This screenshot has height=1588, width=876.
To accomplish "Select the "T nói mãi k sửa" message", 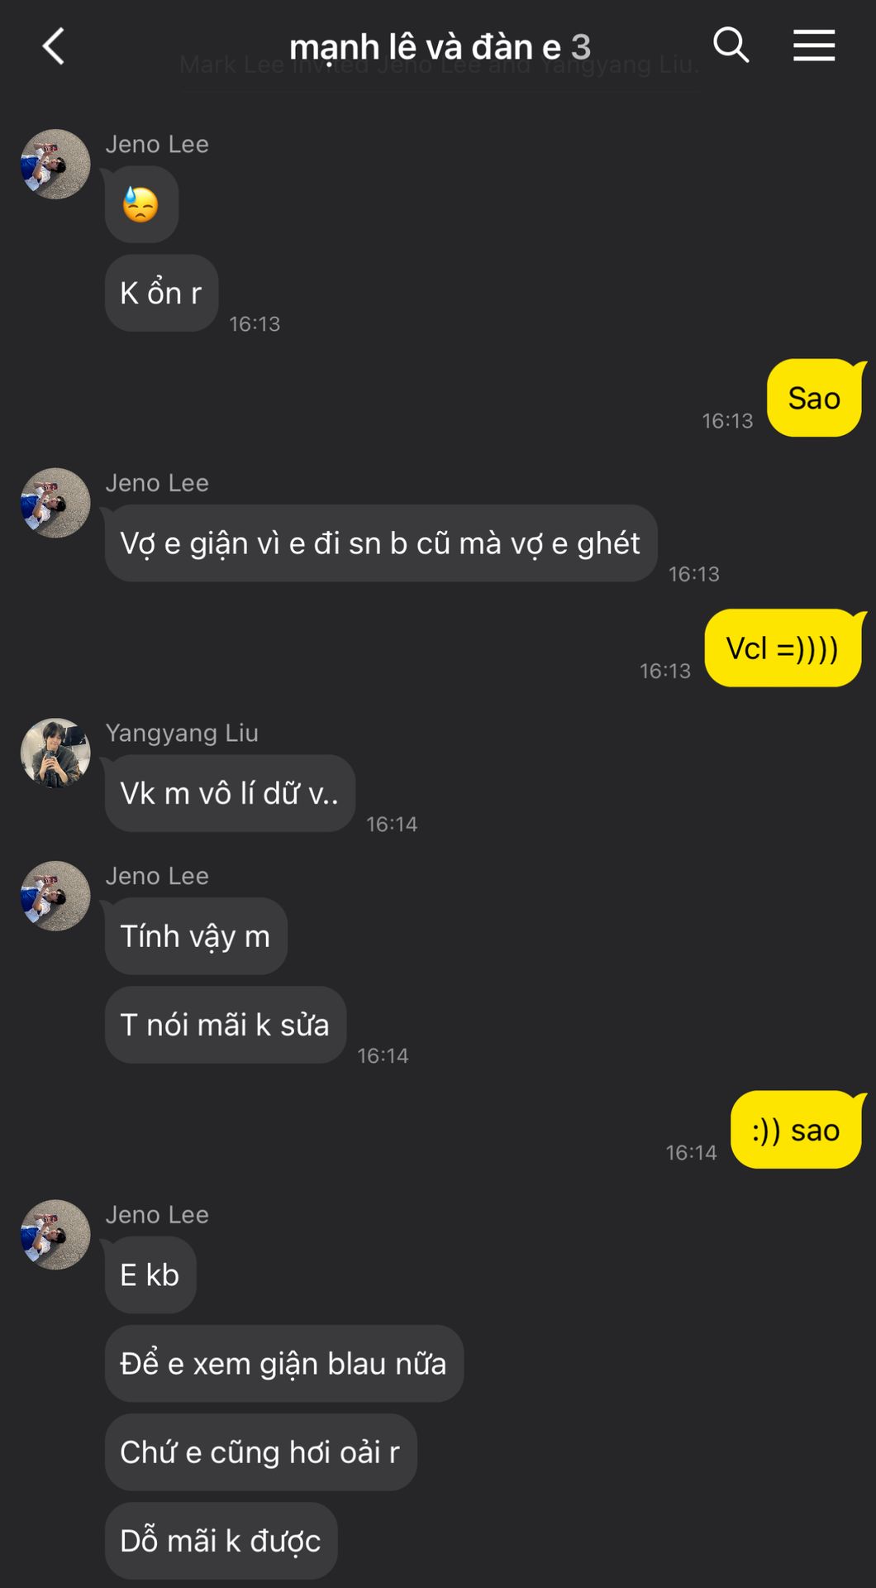I will pos(225,1025).
